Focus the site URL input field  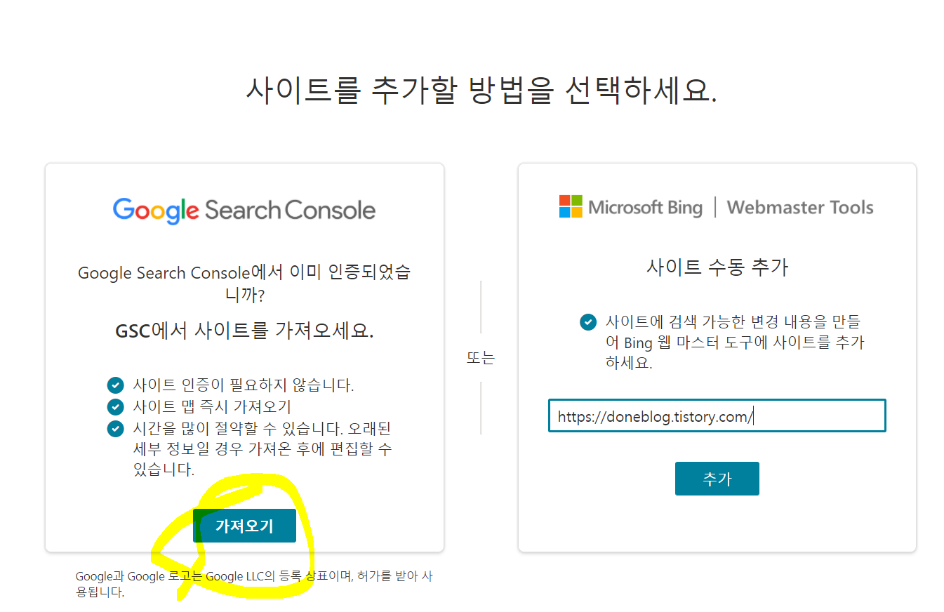(717, 416)
